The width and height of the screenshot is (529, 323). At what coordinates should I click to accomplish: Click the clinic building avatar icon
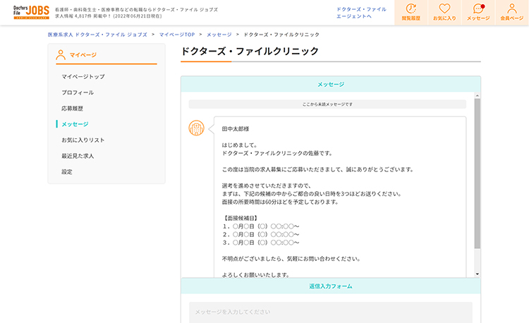click(196, 128)
